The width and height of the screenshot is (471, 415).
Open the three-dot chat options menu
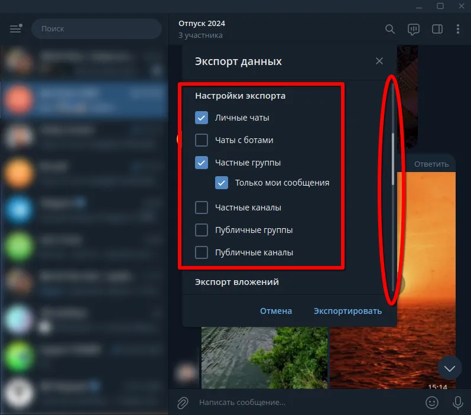pos(458,29)
